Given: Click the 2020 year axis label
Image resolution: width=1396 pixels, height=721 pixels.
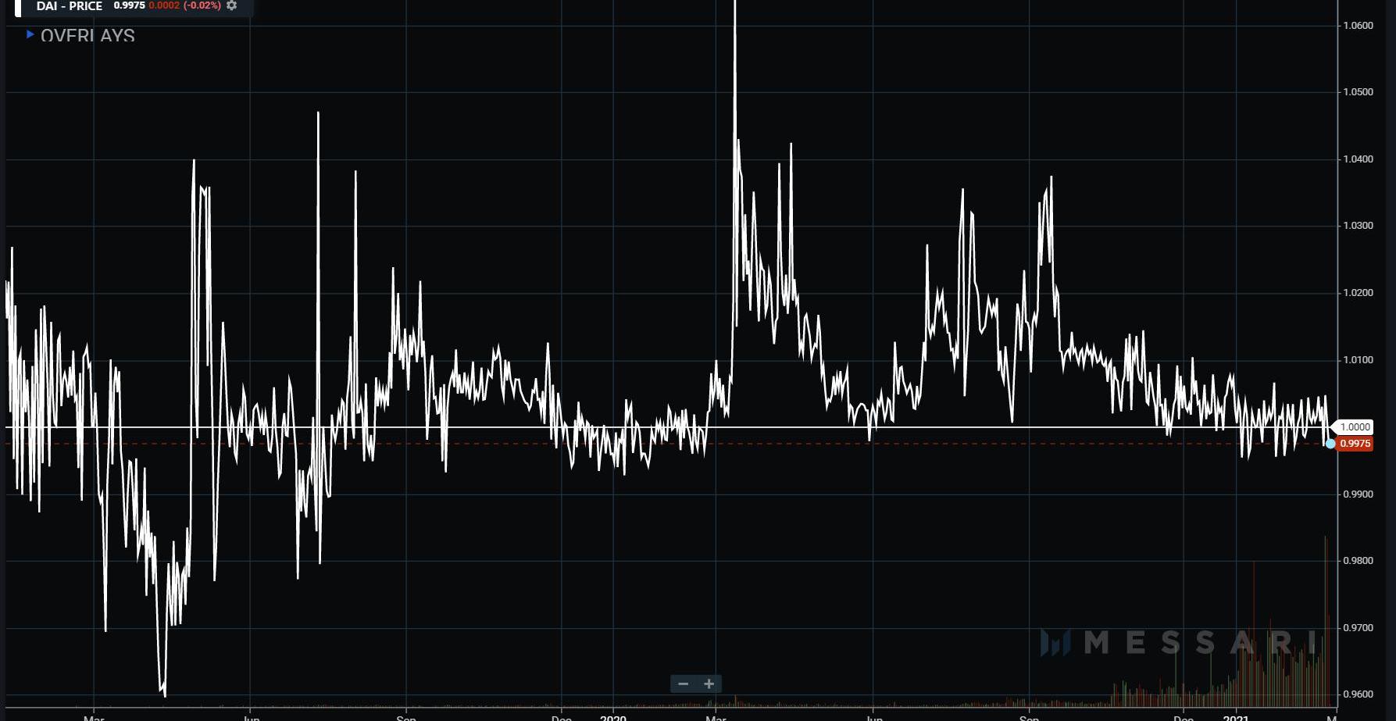Looking at the screenshot, I should tap(613, 717).
